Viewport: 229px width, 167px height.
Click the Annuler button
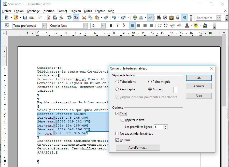(199, 86)
